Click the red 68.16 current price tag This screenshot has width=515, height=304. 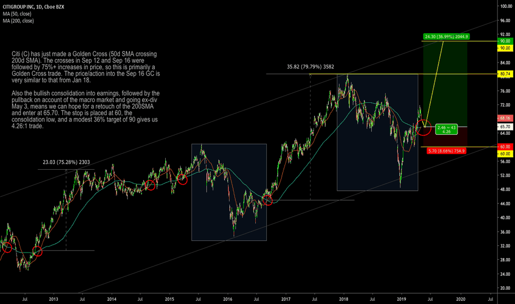point(505,118)
